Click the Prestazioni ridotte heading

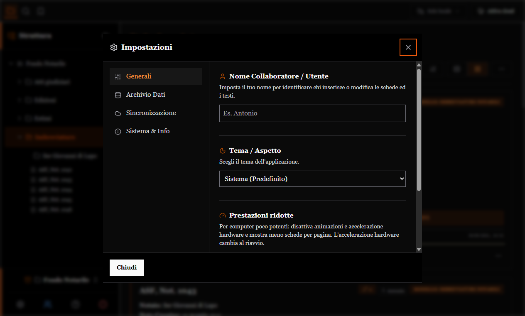261,216
